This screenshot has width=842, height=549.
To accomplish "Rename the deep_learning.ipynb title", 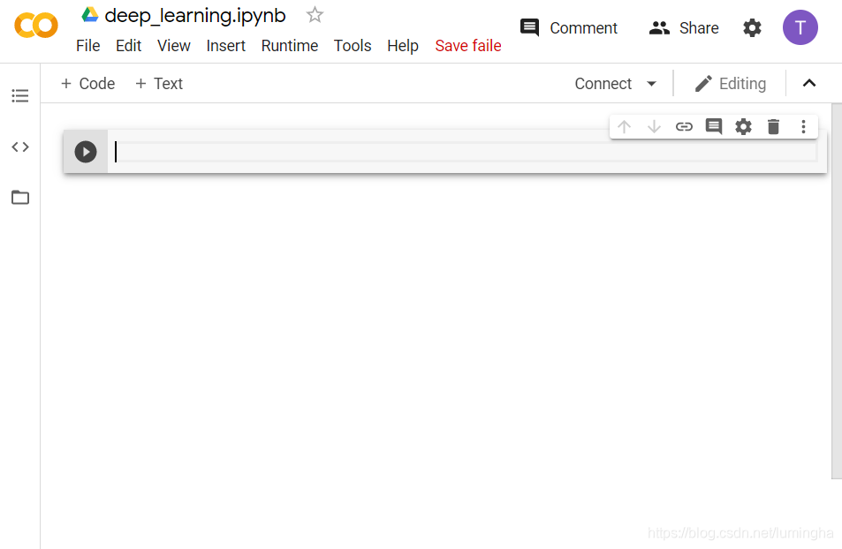I will pos(195,16).
